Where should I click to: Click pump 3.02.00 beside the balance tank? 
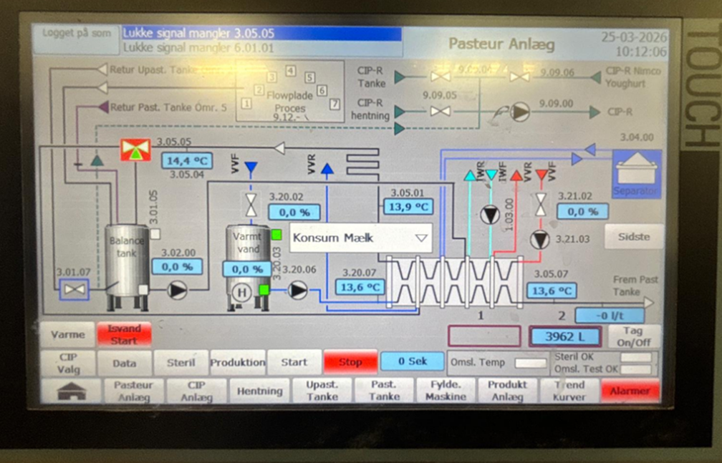tap(177, 290)
